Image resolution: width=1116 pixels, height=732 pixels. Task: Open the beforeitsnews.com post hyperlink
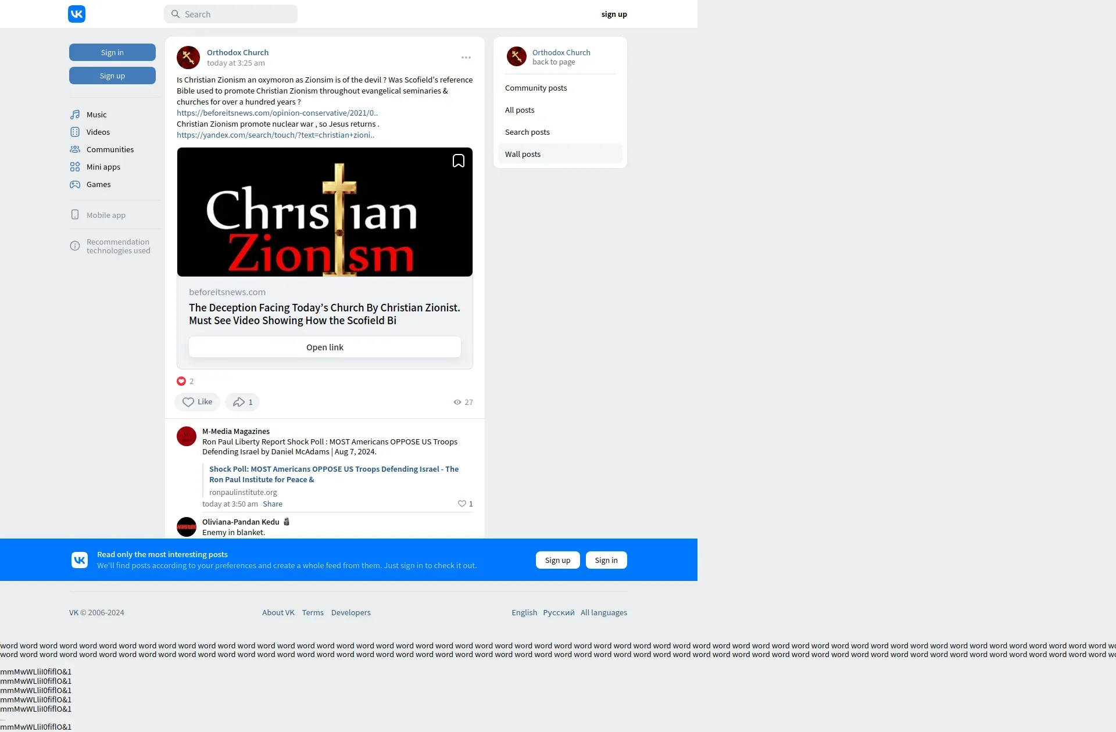[277, 113]
